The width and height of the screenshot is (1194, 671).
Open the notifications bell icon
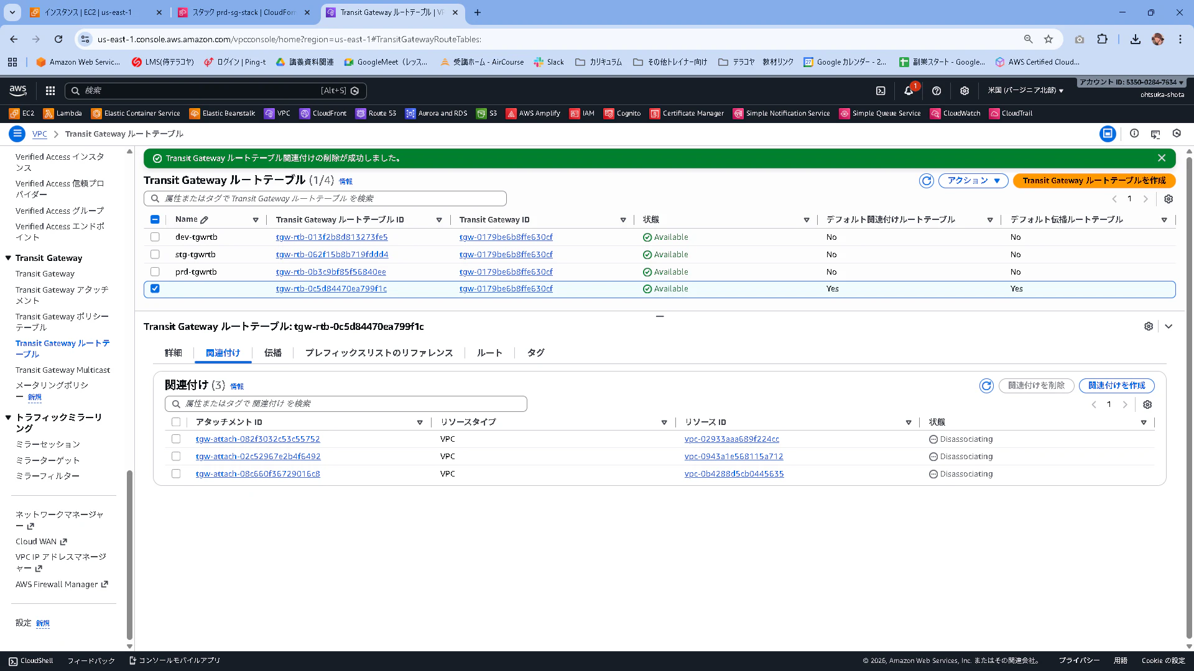[909, 91]
